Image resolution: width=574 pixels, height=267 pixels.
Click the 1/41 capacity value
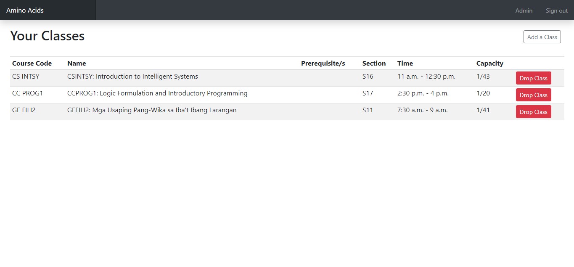pos(483,110)
